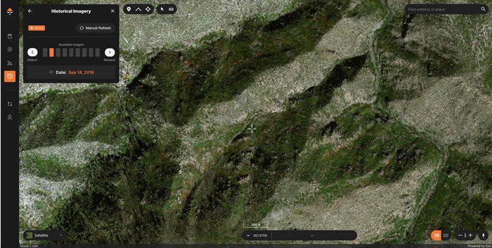Screen dimensions: 492x248
Task: Go back from Historical Imagery panel
Action: [x=30, y=11]
